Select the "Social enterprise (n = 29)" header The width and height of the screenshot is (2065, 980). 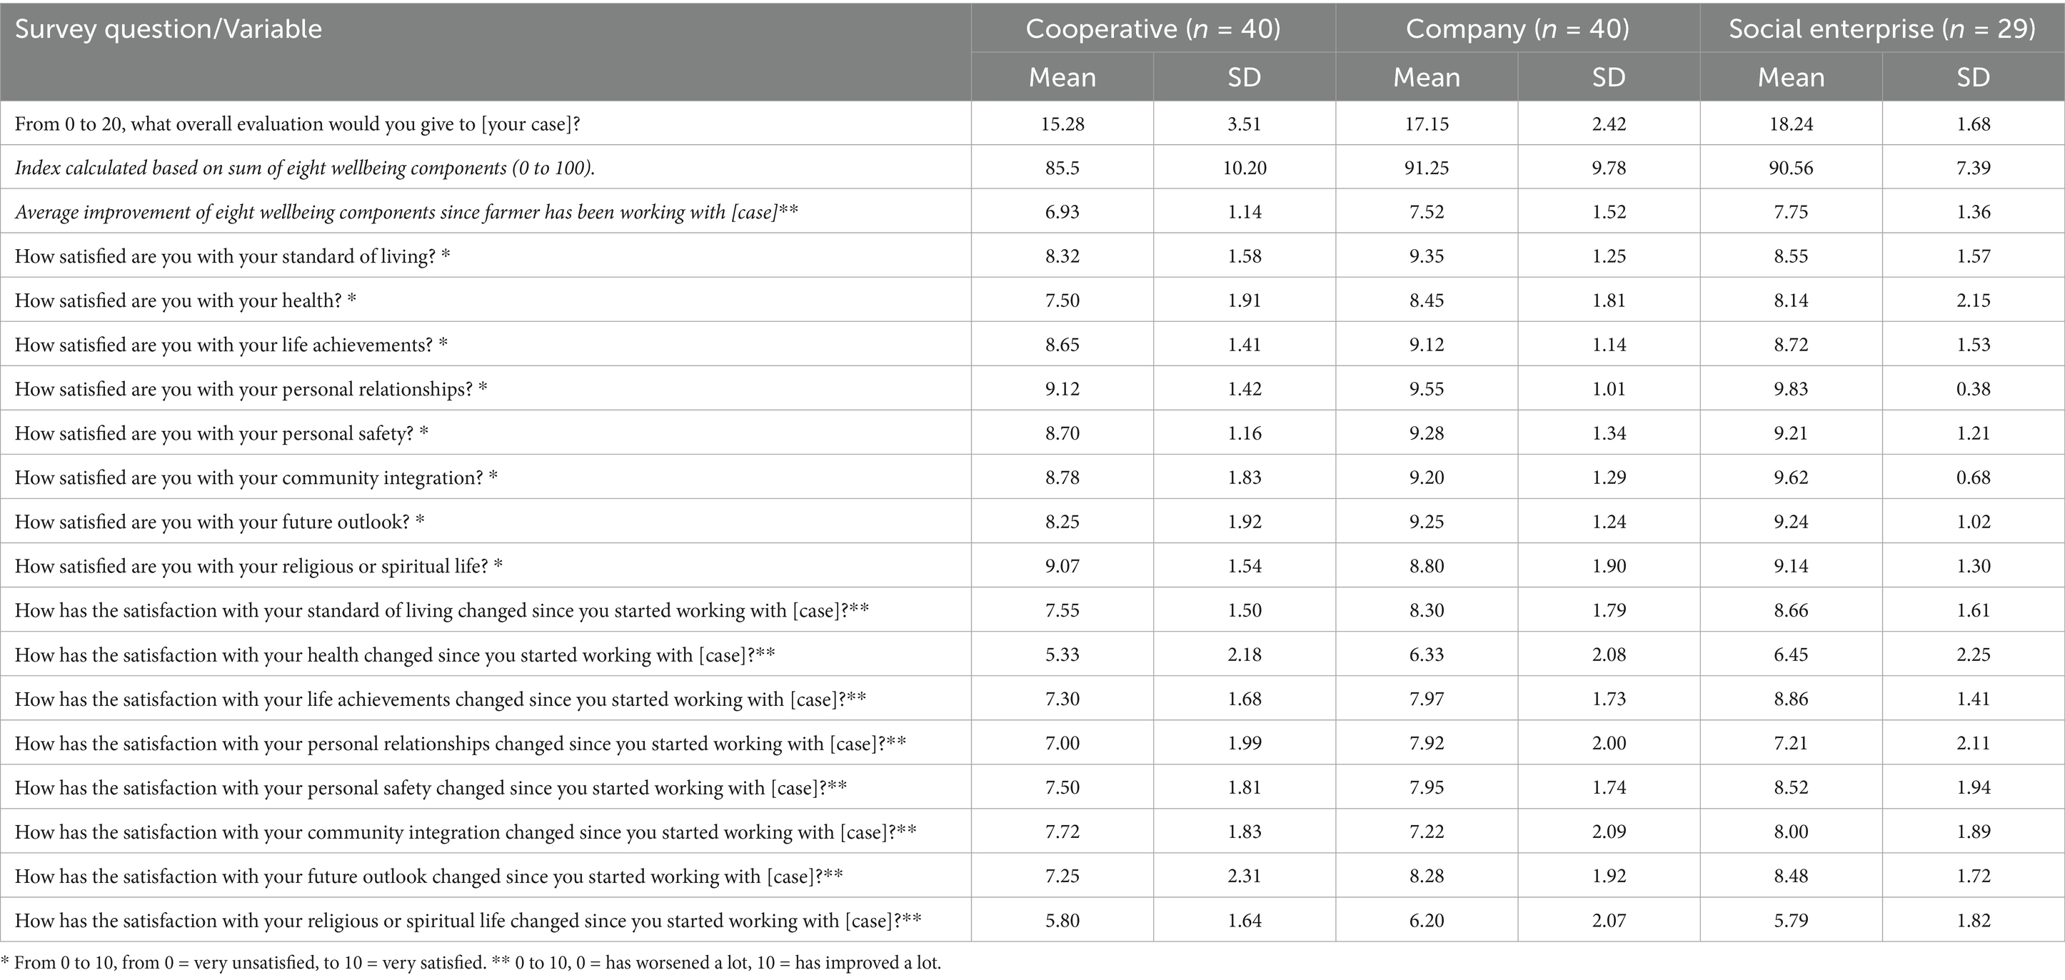1881,30
